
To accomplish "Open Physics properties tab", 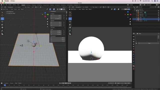I will (x=133, y=59).
